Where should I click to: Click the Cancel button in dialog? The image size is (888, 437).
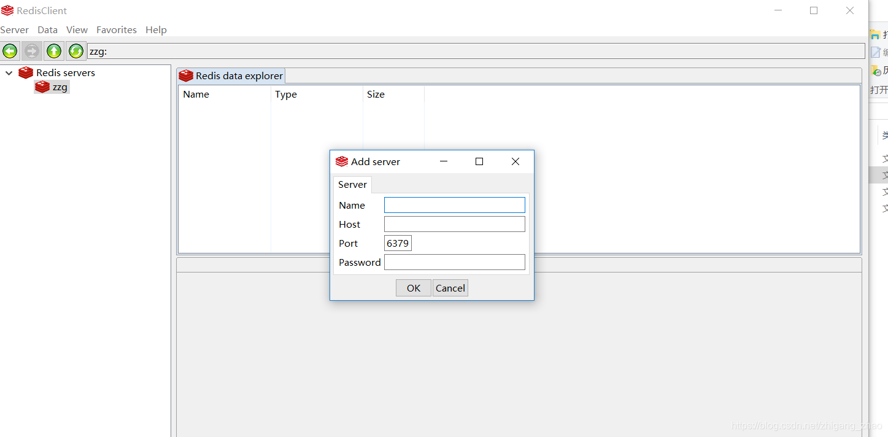[450, 288]
